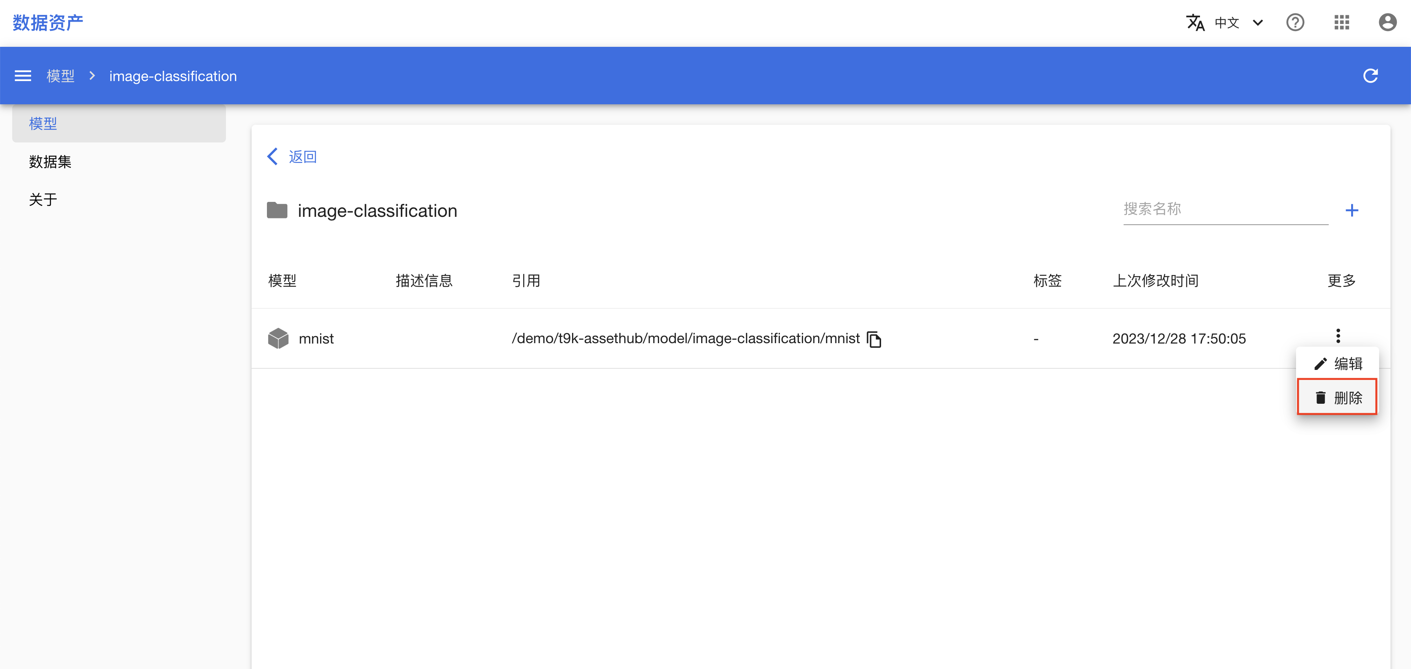Open the help question mark icon

click(1295, 22)
